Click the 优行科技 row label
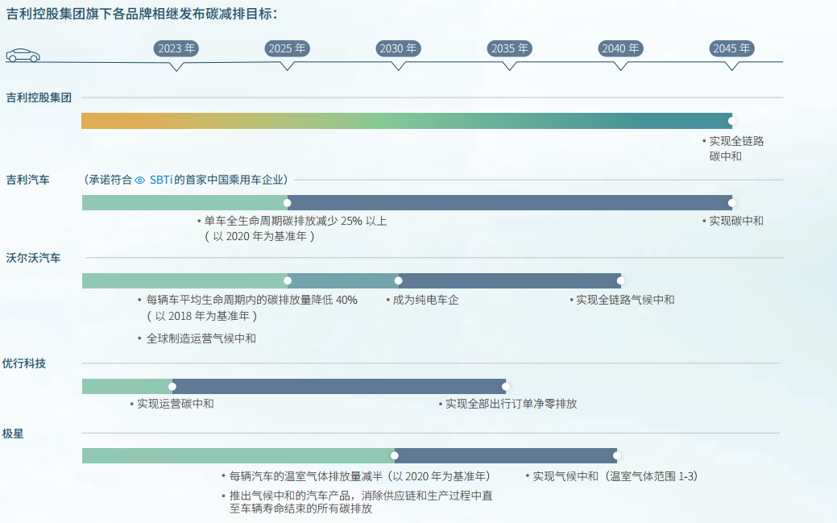This screenshot has width=837, height=523. pyautogui.click(x=24, y=363)
